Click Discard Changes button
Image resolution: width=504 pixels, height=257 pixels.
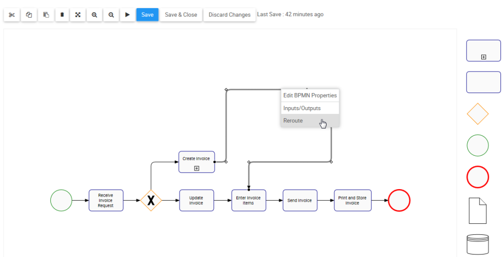click(229, 15)
